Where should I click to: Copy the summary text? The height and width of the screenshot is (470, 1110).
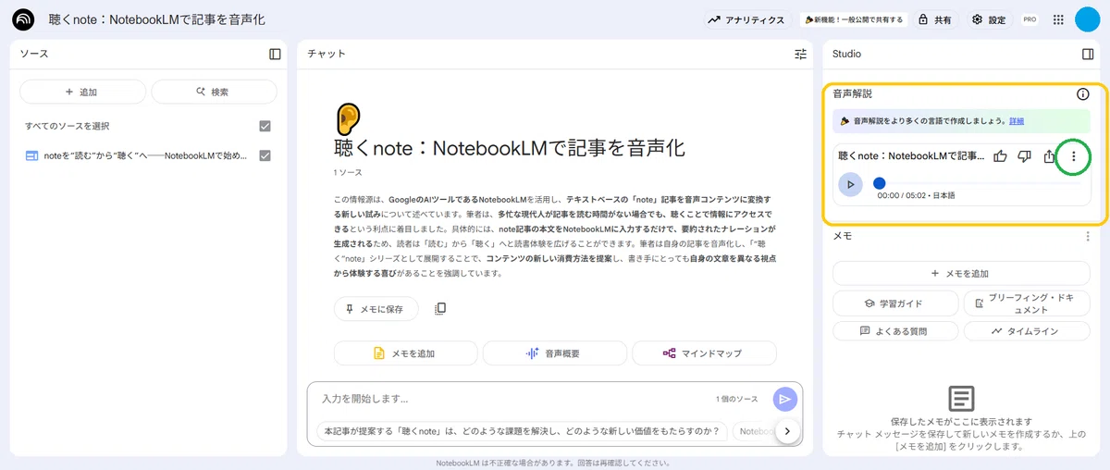tap(440, 309)
